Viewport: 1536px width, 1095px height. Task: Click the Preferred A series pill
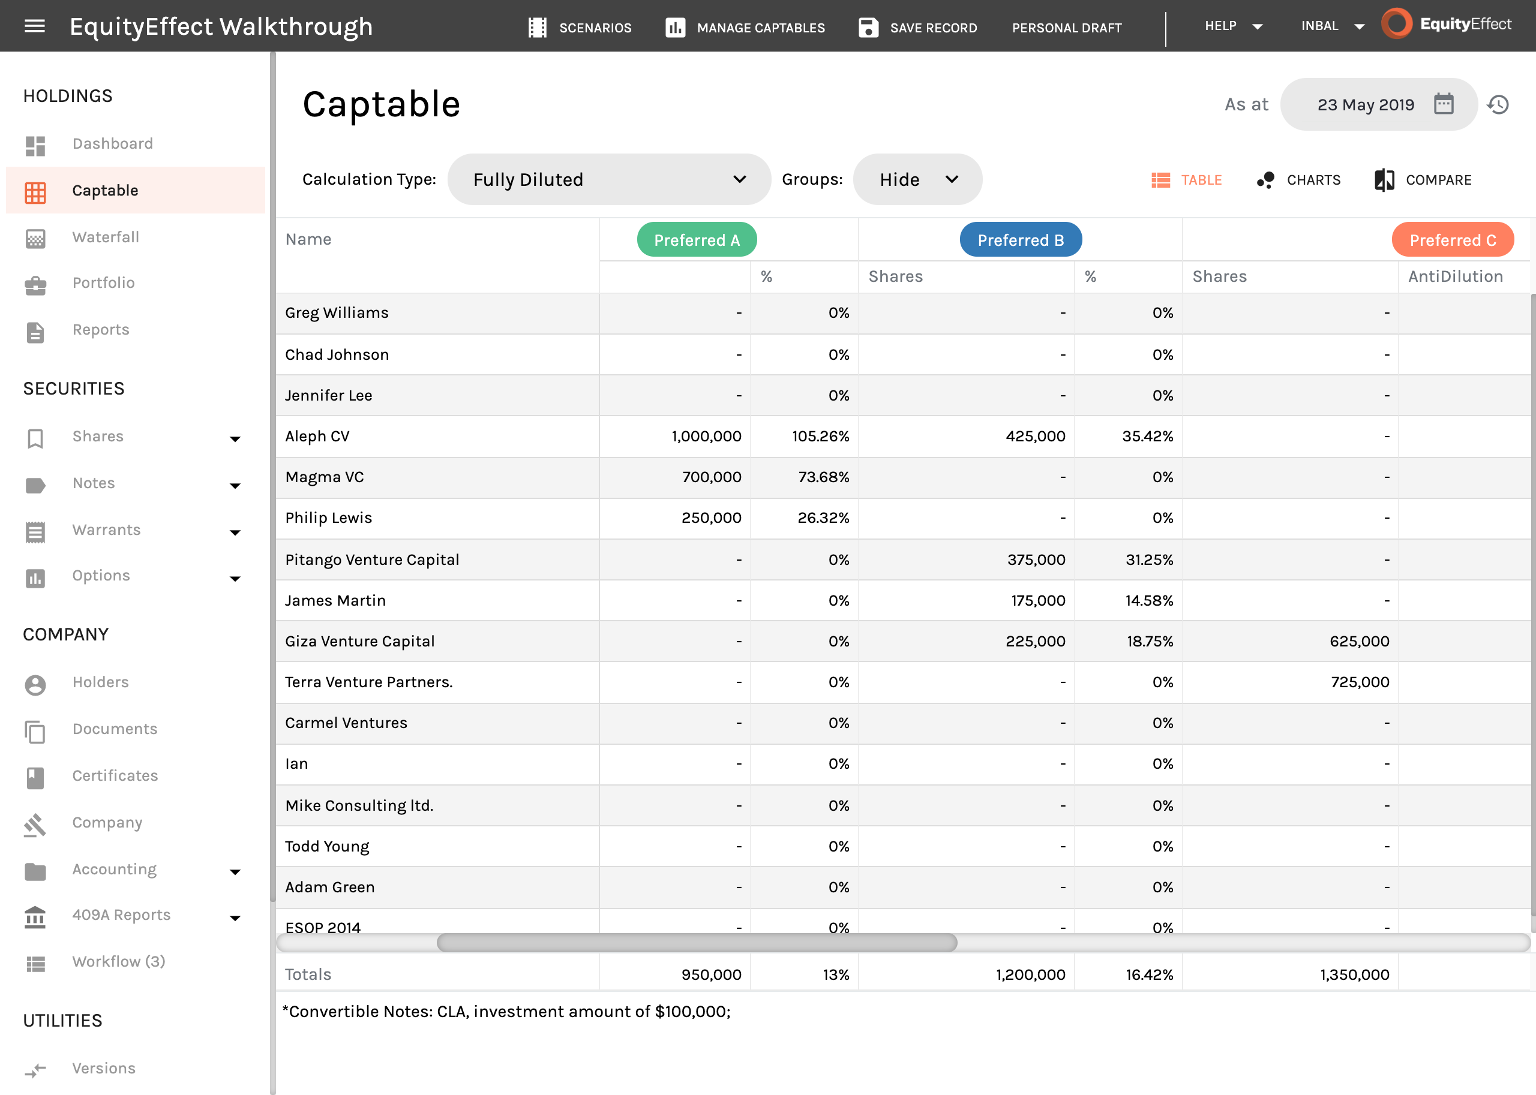697,239
